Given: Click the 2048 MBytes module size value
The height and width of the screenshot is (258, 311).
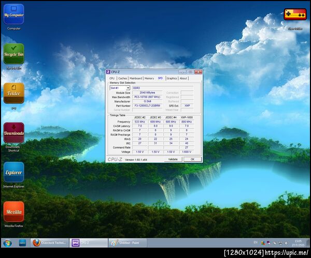Looking at the screenshot, I should 147,93.
